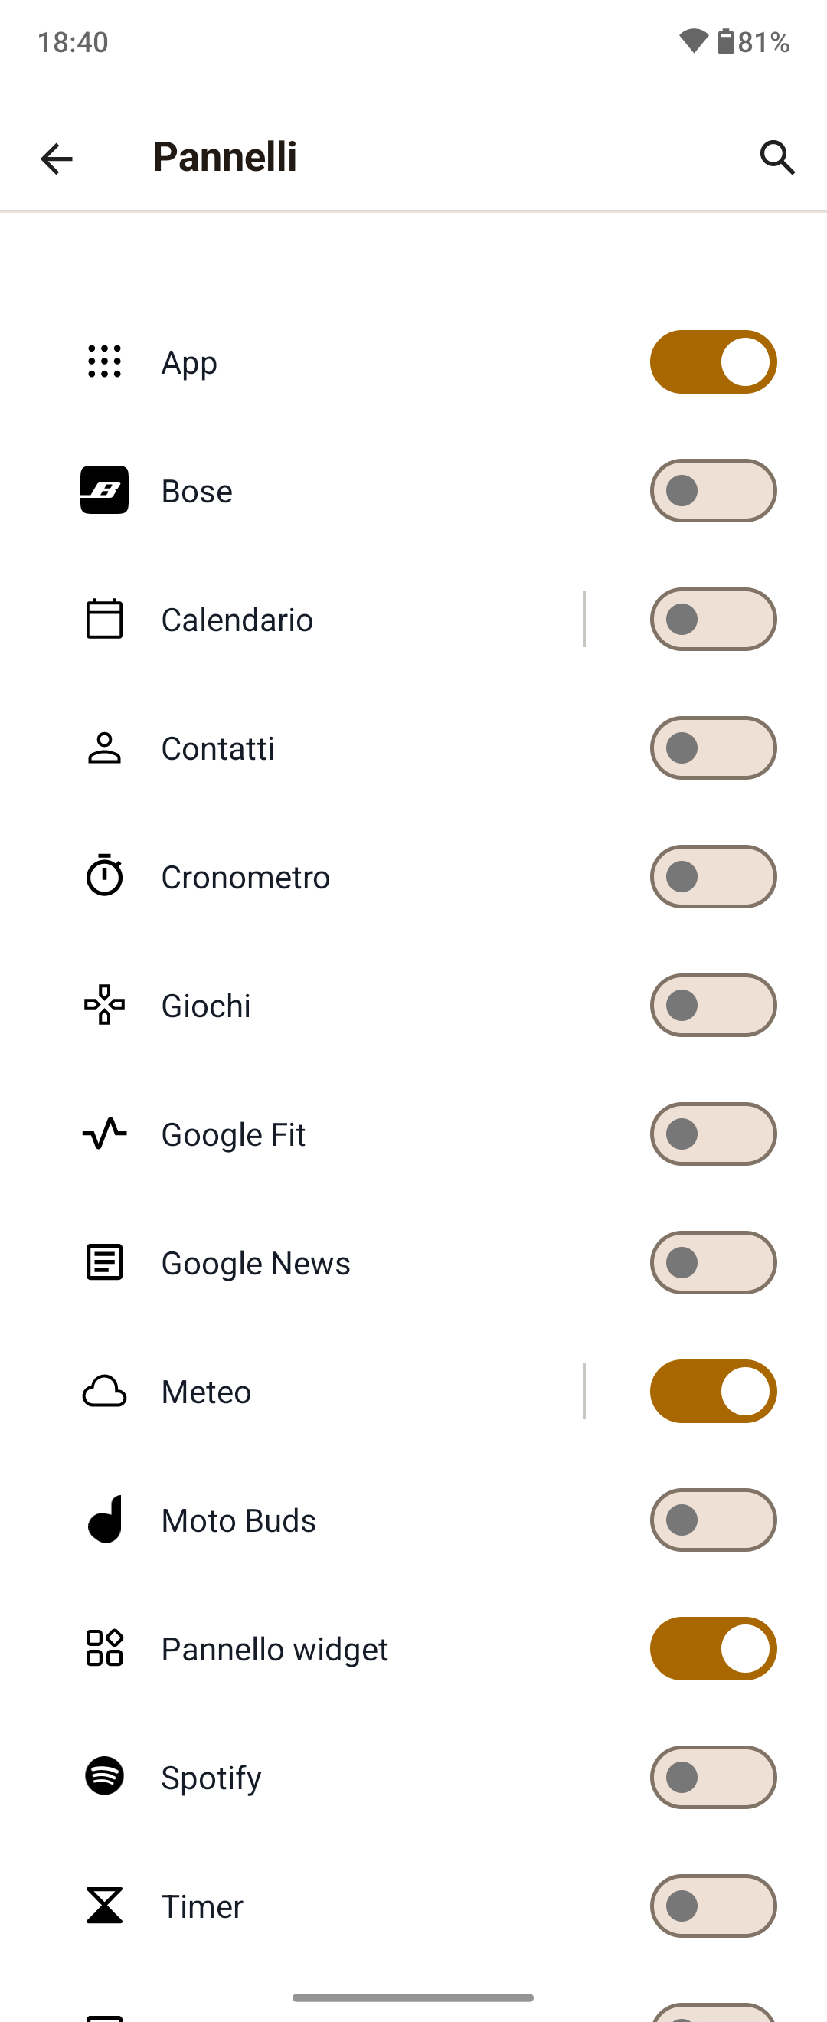The image size is (827, 2022).
Task: Tap the Google Fit pulse icon
Action: (x=104, y=1134)
